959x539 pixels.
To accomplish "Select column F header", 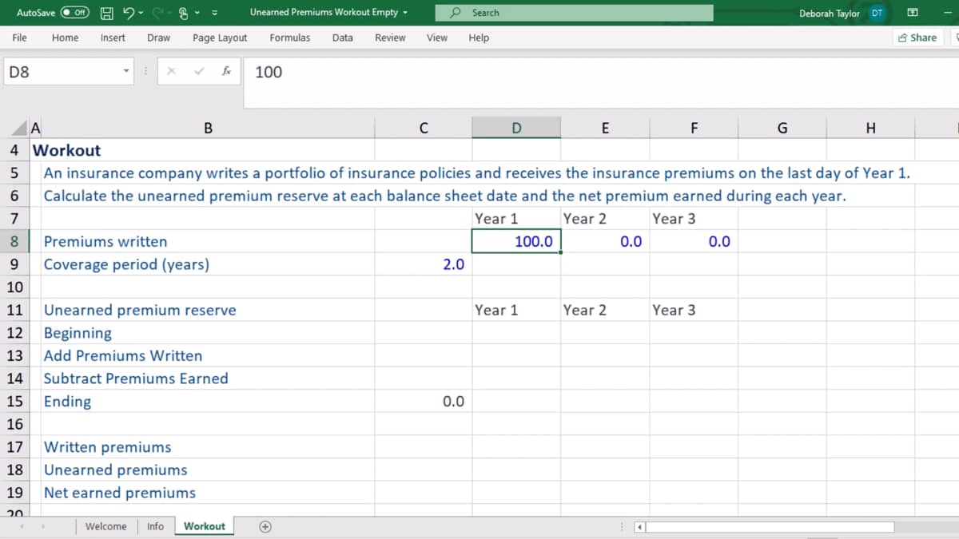I will pos(694,128).
